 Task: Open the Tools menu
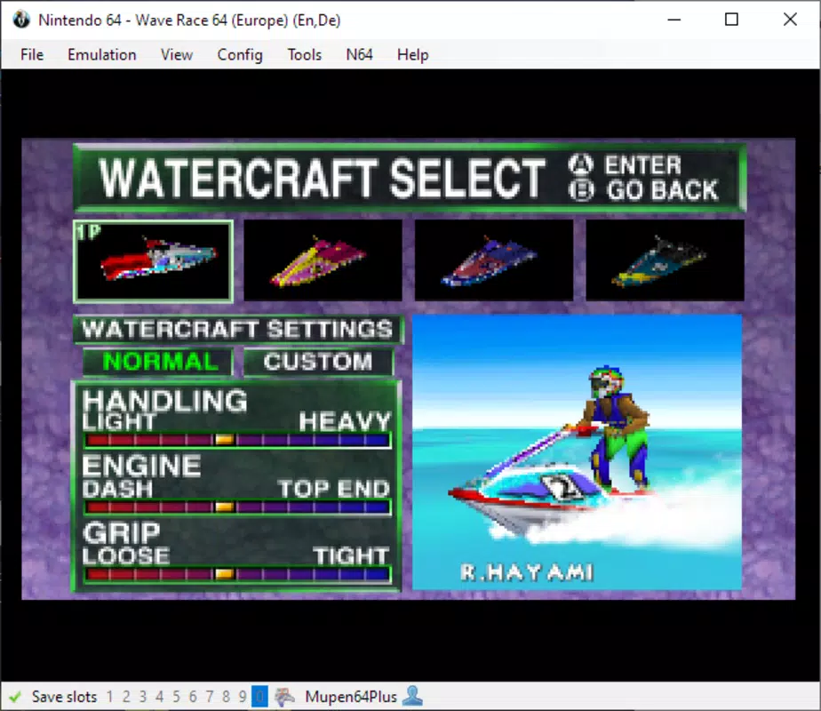click(x=304, y=54)
